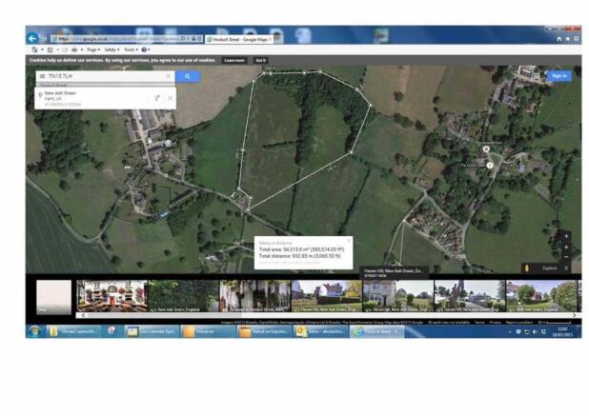Open the pub interior photo thumbnail
This screenshot has height=416, width=589.
[x=112, y=296]
